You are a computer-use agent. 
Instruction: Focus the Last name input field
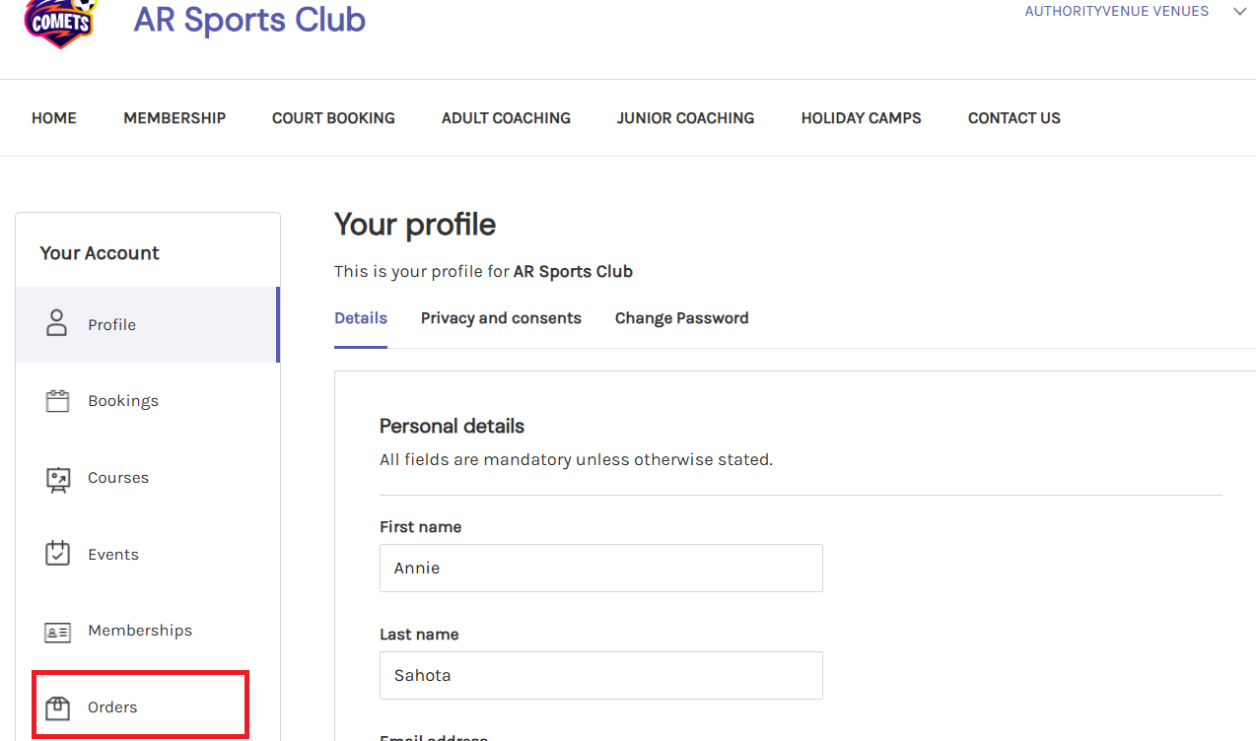600,675
